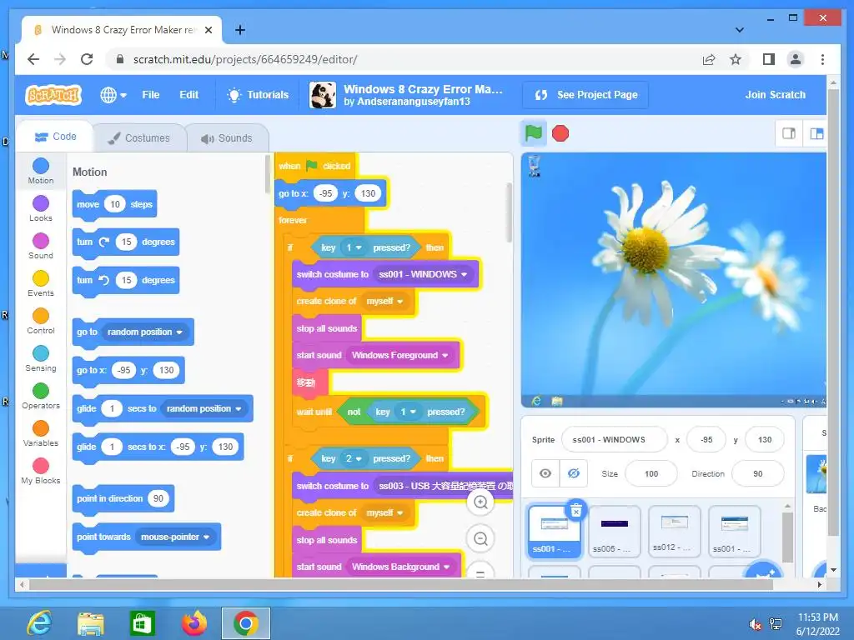Zoom in the code workspace
This screenshot has width=854, height=640.
[x=480, y=502]
